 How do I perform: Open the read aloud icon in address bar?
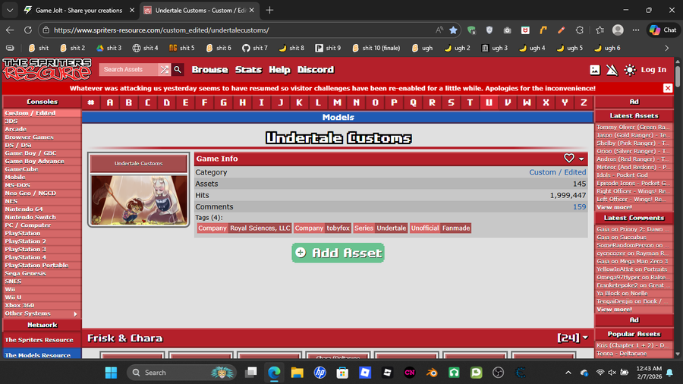coord(439,30)
